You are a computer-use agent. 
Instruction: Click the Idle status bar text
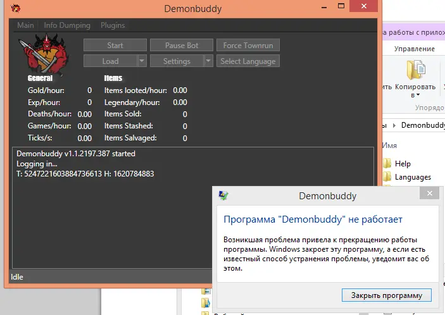click(17, 277)
